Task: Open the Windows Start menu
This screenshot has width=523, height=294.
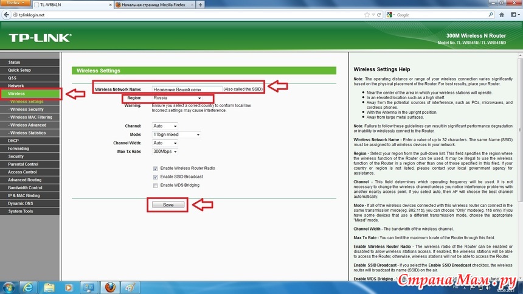Action: click(x=9, y=288)
